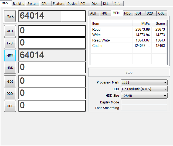Click the Display Mode field
Image resolution: width=173 pixels, height=146 pixels.
(x=144, y=102)
